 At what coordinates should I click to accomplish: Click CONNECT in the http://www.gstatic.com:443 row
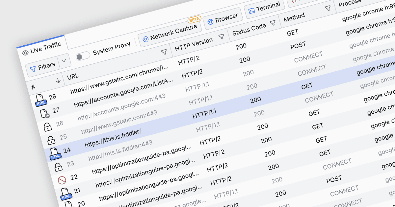(312, 71)
